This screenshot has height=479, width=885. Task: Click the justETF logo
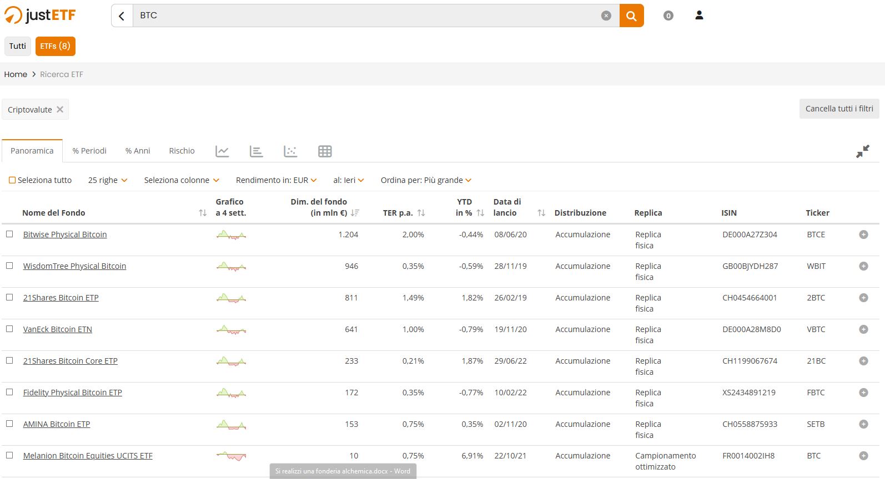click(x=40, y=16)
